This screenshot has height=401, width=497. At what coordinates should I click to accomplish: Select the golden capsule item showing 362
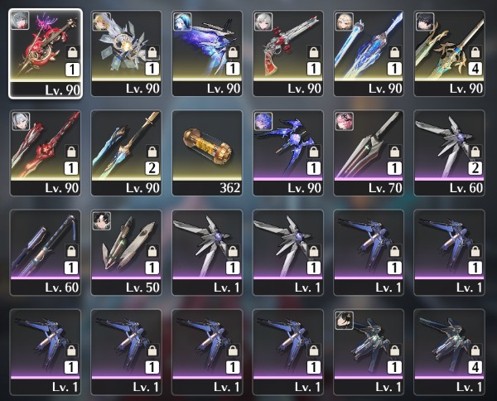point(207,152)
